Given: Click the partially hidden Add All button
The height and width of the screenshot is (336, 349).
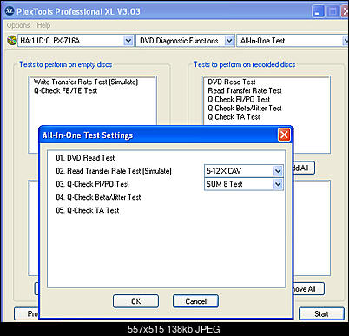Looking at the screenshot, I should click(304, 168).
